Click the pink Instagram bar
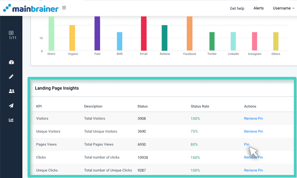 pyautogui.click(x=255, y=41)
